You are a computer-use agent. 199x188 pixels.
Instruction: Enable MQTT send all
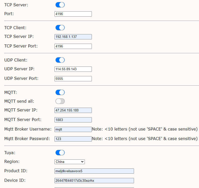pyautogui.click(x=60, y=101)
